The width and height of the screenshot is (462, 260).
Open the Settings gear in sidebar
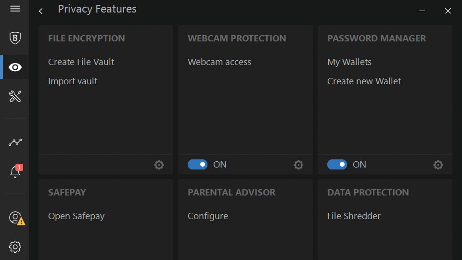(x=15, y=247)
